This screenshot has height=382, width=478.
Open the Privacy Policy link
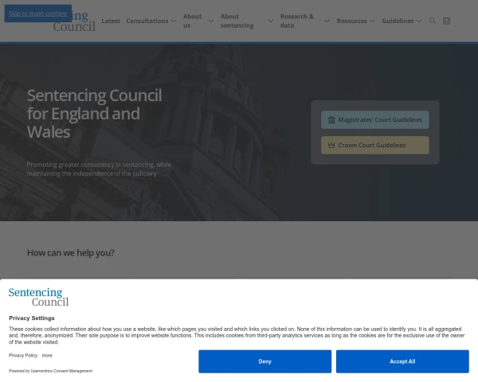[x=23, y=356]
